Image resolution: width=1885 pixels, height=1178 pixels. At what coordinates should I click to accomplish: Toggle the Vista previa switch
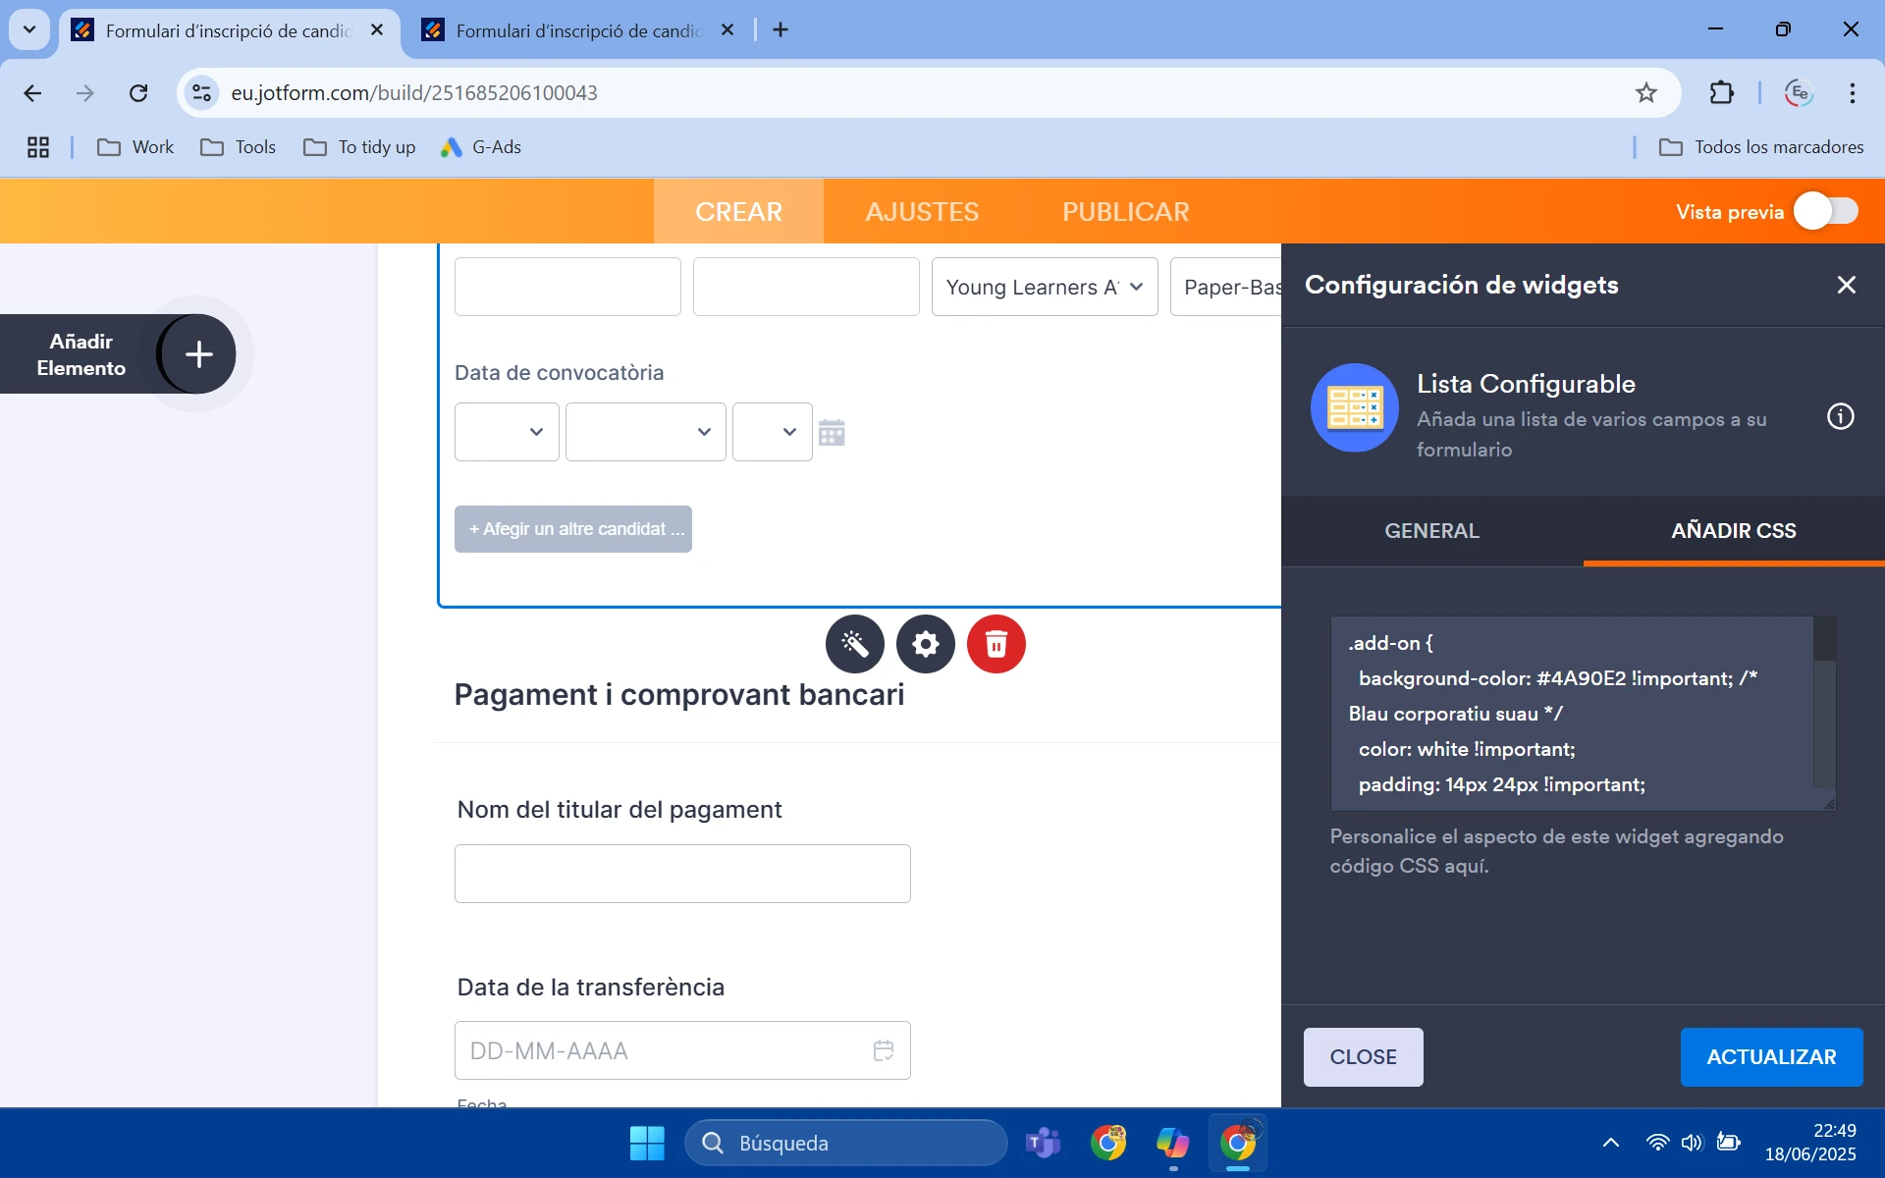[1825, 210]
